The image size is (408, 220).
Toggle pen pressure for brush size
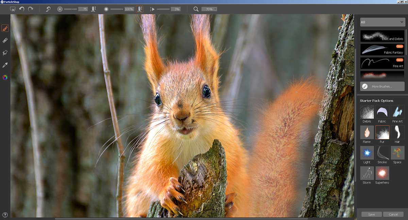(93, 9)
